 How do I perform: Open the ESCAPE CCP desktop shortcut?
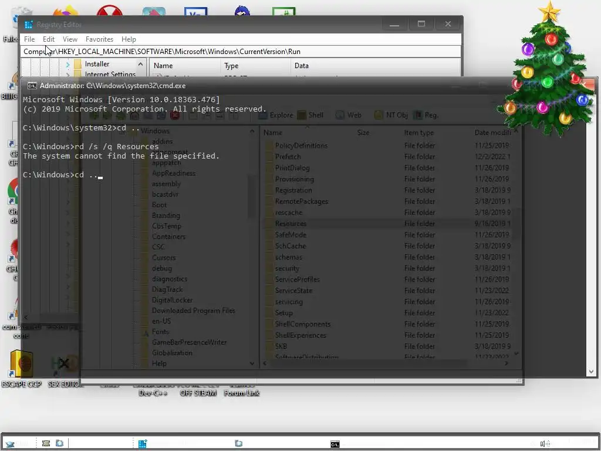tap(21, 368)
